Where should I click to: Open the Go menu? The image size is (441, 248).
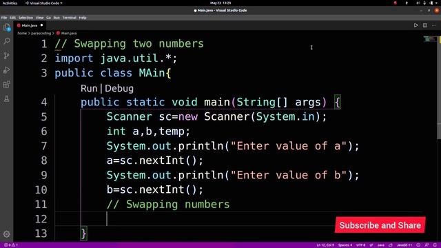(49, 18)
